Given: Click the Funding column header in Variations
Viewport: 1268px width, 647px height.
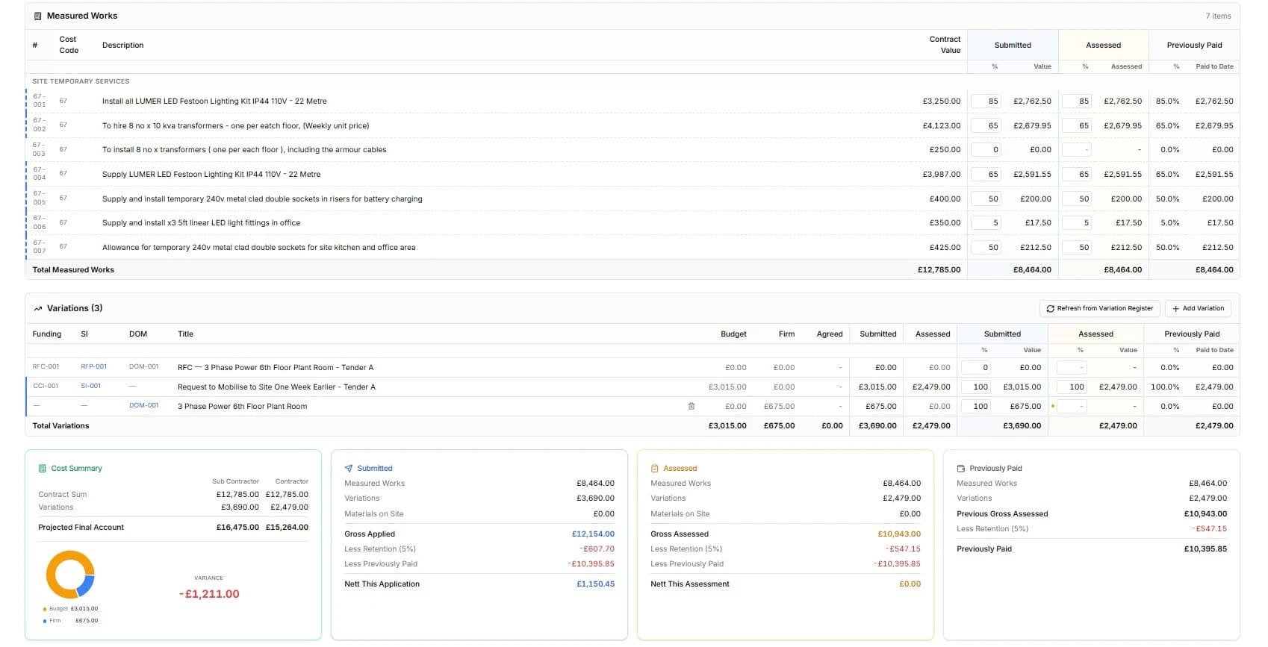Looking at the screenshot, I should click(x=47, y=334).
